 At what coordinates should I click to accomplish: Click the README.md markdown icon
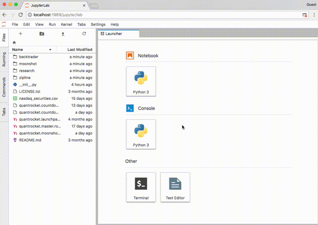click(15, 140)
